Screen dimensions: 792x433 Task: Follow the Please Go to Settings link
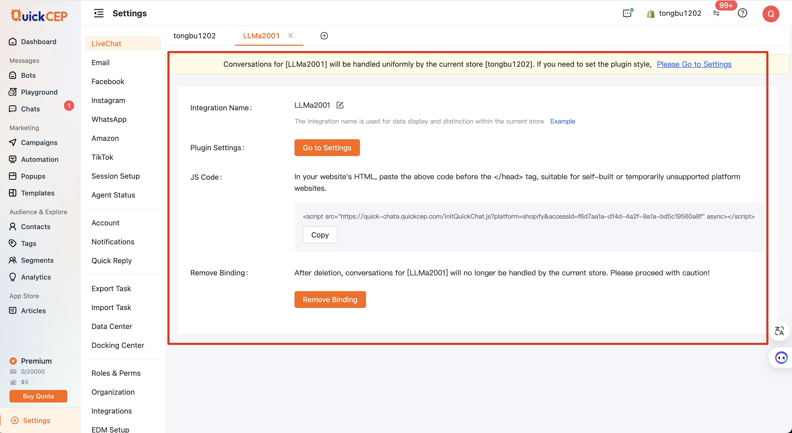[x=694, y=64]
